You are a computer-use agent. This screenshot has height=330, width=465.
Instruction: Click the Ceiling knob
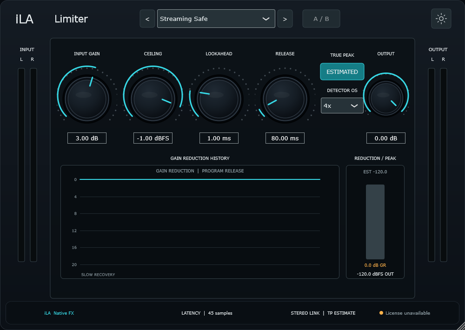click(153, 99)
